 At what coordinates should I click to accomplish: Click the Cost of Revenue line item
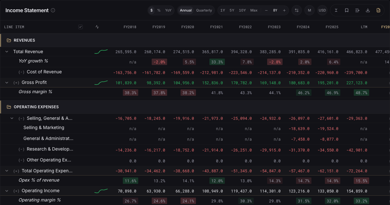coord(44,72)
